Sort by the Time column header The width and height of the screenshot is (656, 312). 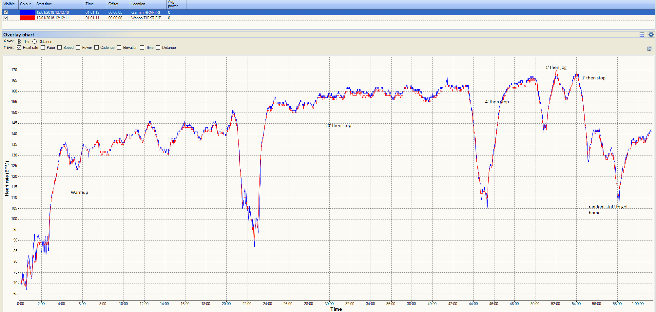tap(95, 4)
